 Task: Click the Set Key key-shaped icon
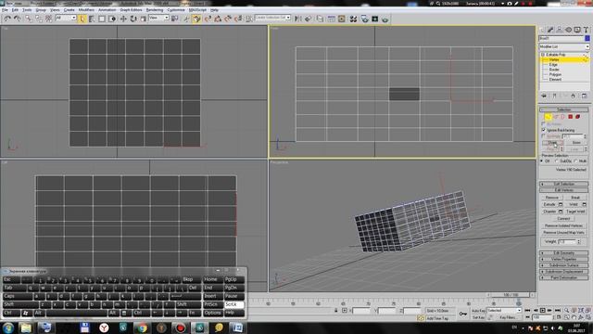pyautogui.click(x=463, y=314)
